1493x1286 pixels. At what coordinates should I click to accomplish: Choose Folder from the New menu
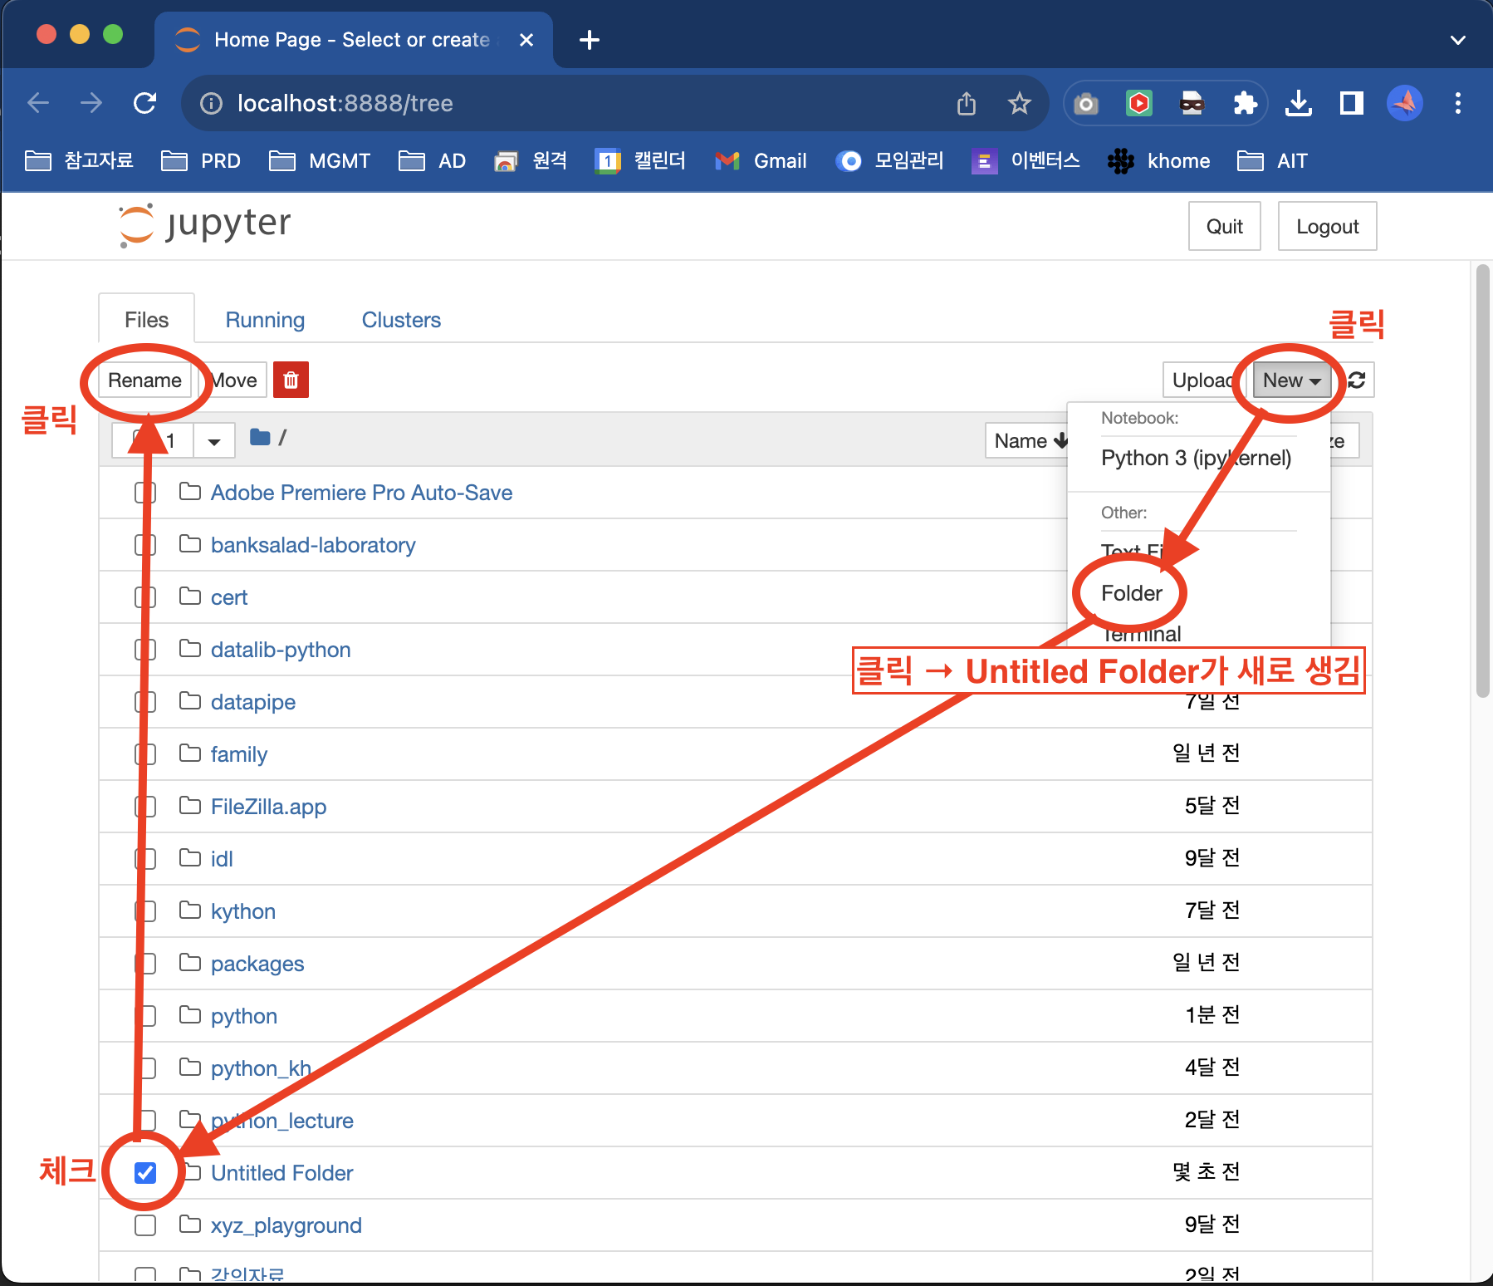click(x=1131, y=593)
